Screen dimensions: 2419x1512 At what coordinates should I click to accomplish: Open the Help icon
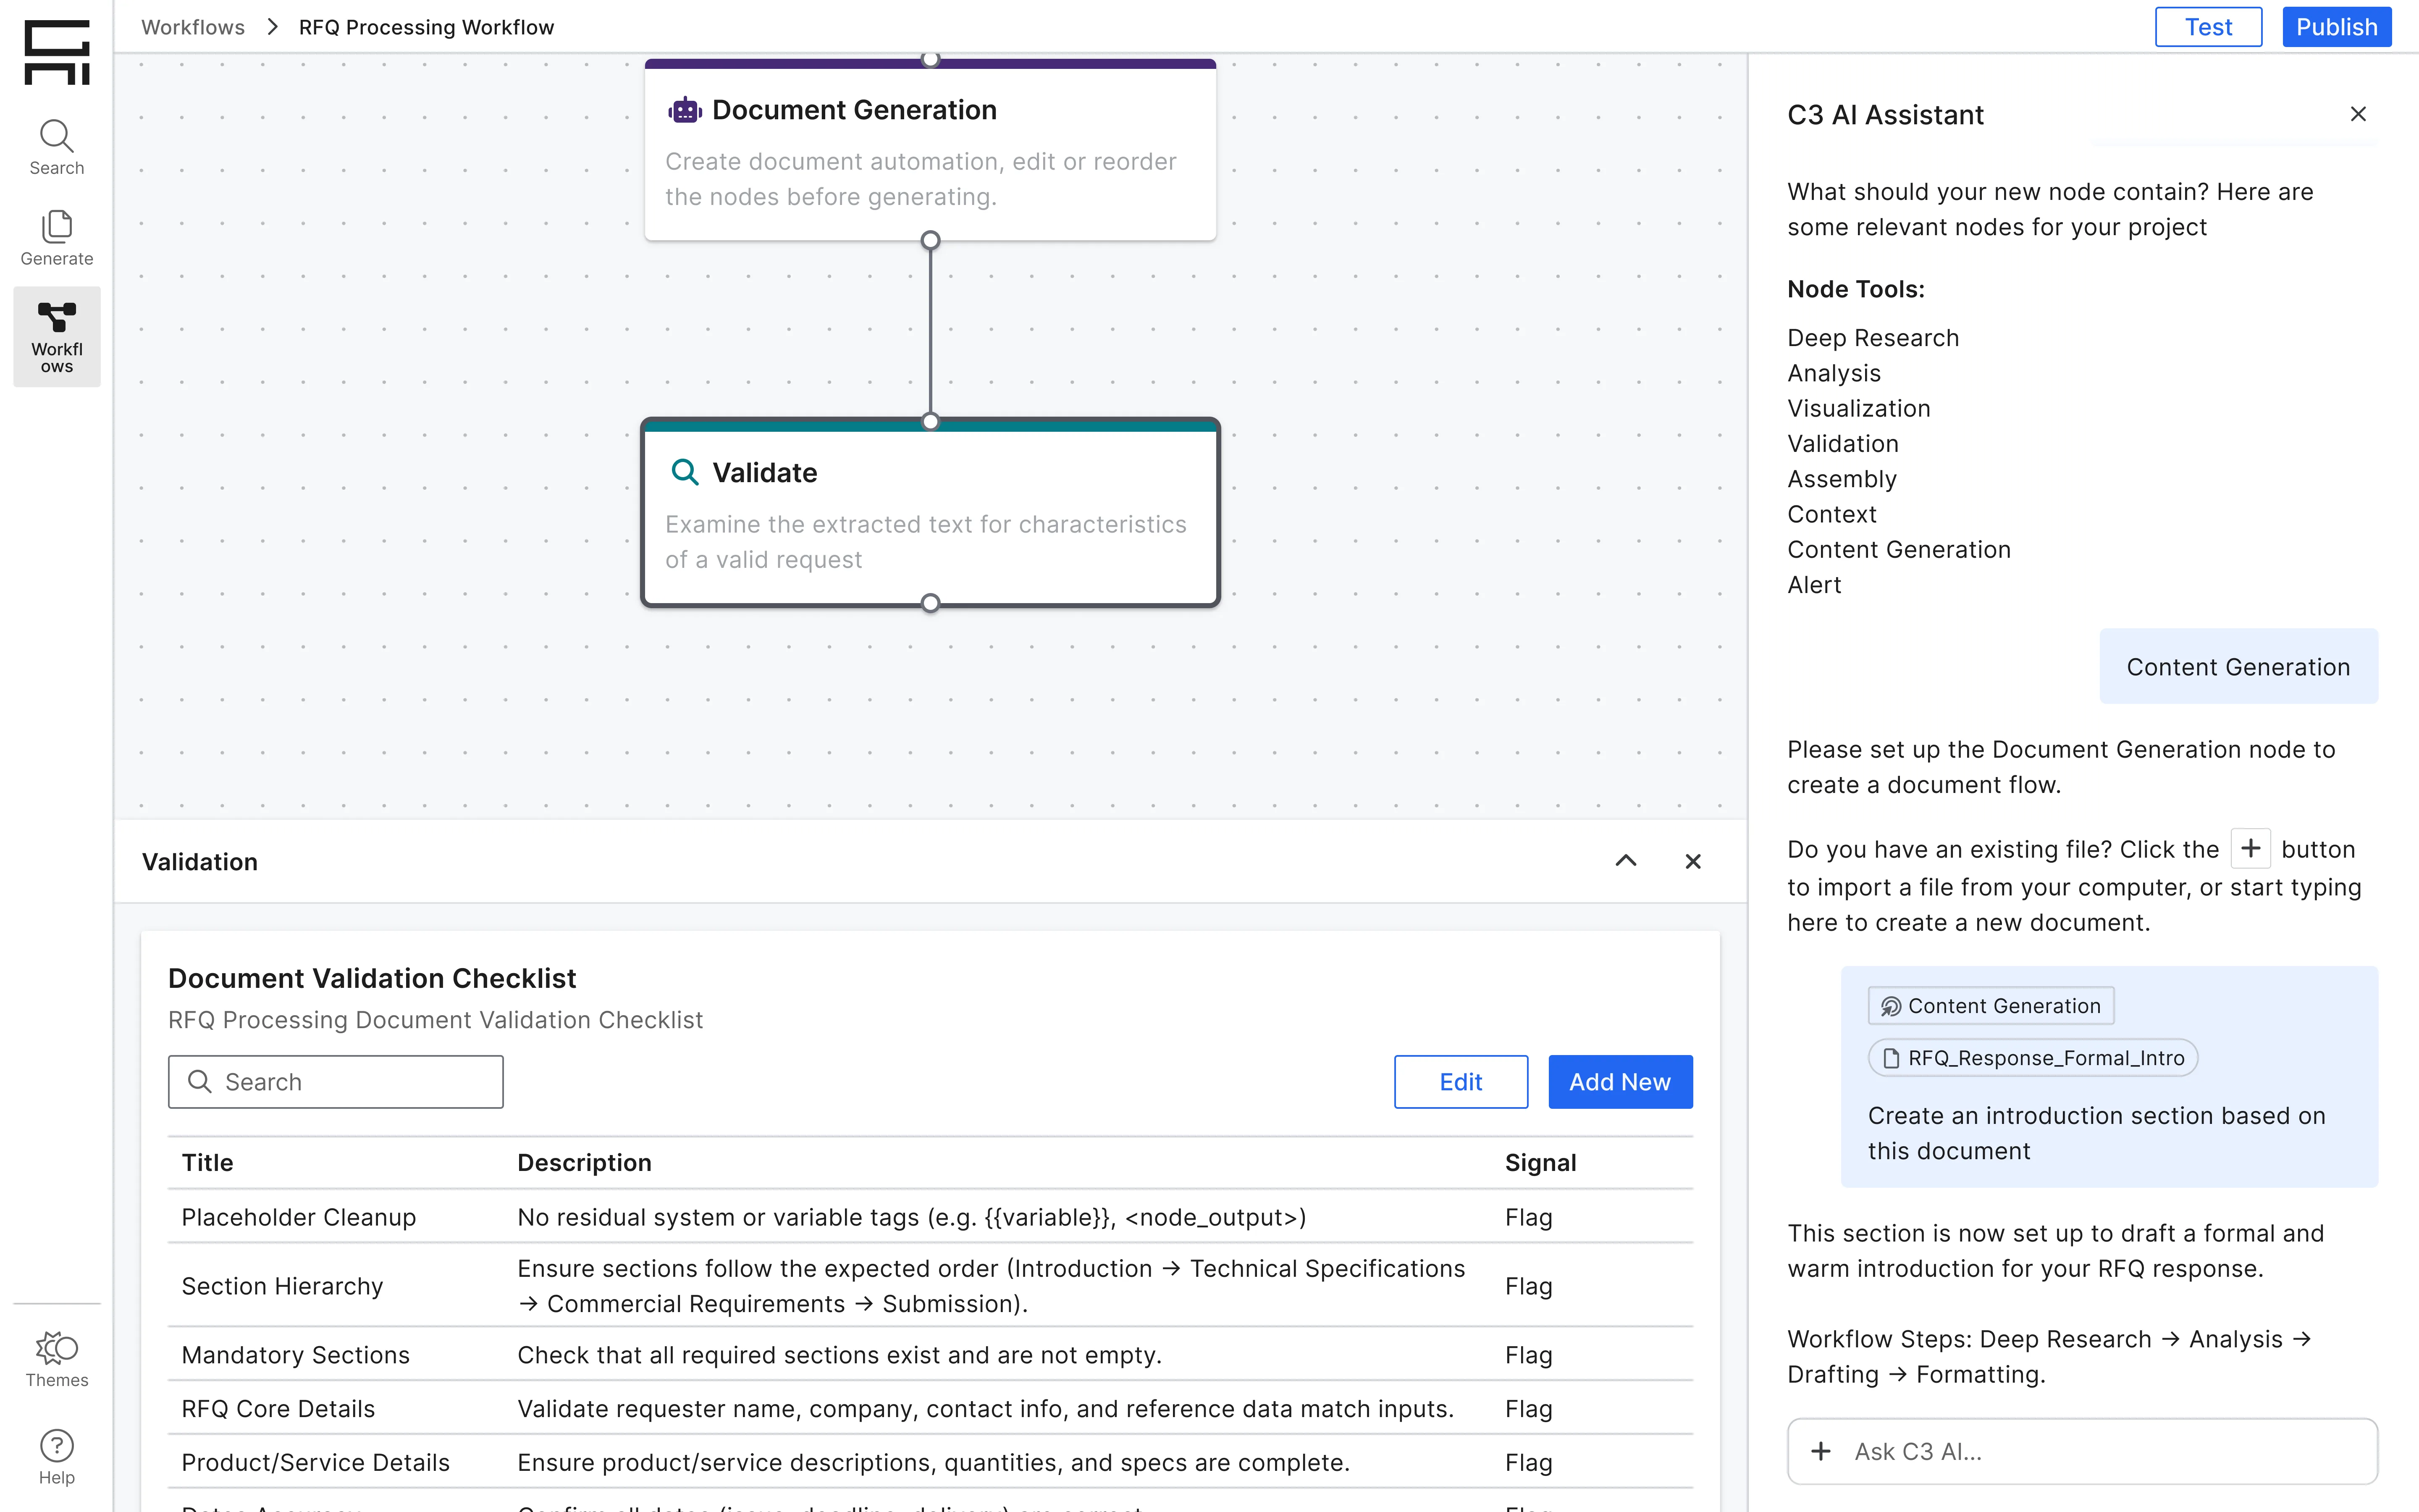[x=57, y=1457]
